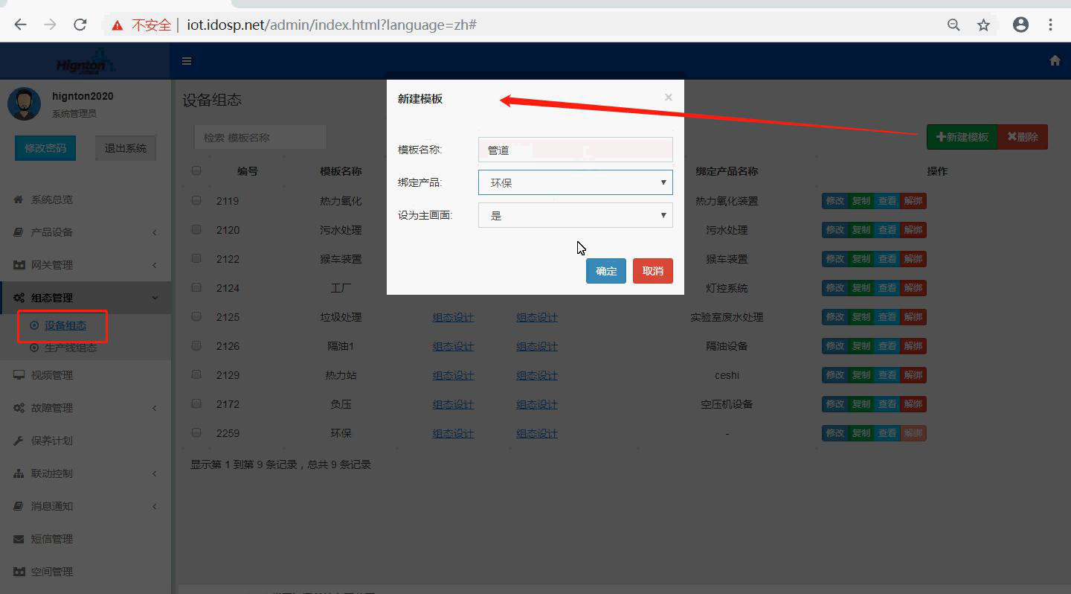Click the home icon in top bar

tap(1055, 61)
